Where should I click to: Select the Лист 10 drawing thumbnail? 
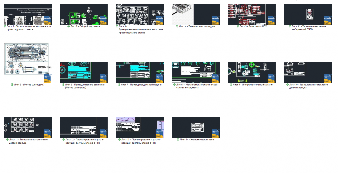(x=308, y=72)
